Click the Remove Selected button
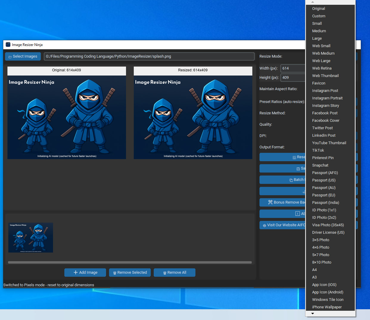Image resolution: width=370 pixels, height=320 pixels. [130, 273]
